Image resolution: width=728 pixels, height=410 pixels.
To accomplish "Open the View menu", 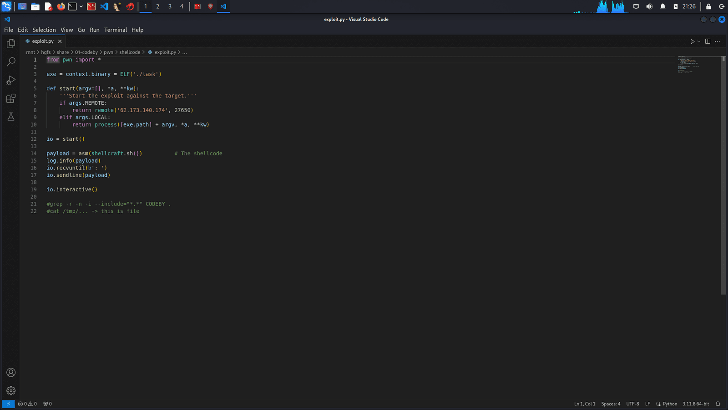I will point(67,30).
